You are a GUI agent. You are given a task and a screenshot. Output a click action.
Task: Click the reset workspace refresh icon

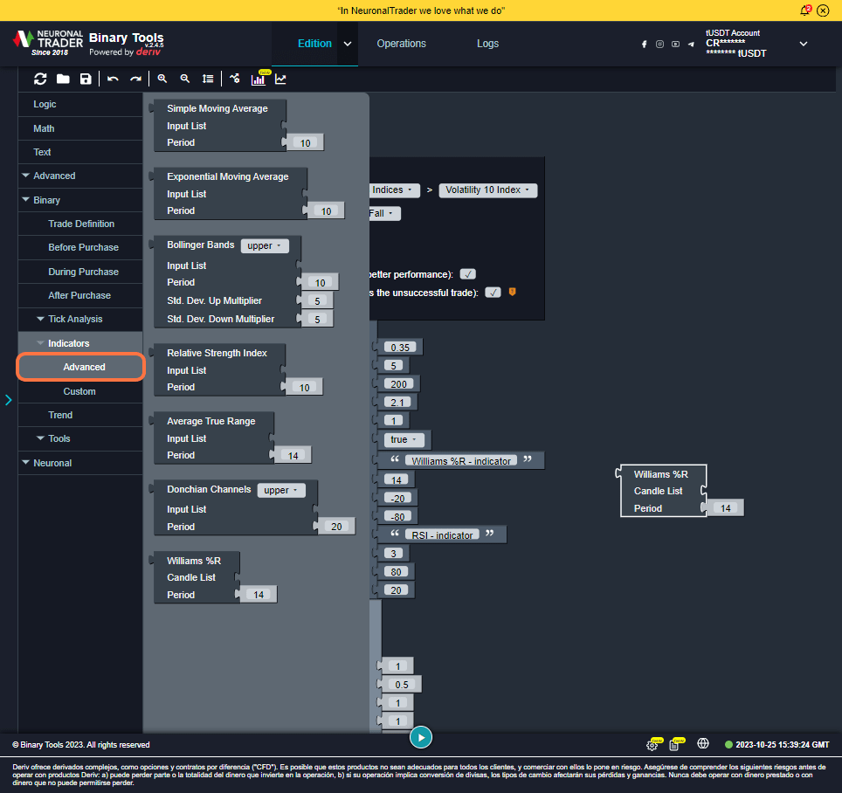[x=40, y=79]
